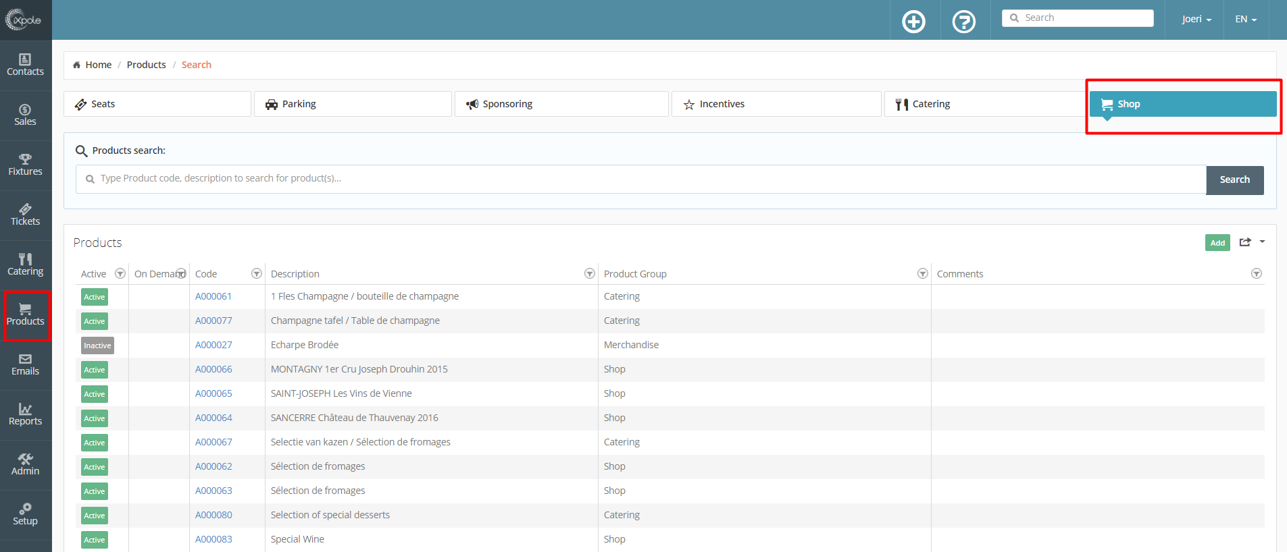This screenshot has width=1287, height=552.
Task: Click the dark Search button
Action: click(1235, 180)
